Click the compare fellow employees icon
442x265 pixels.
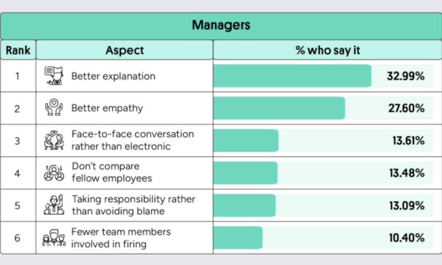[54, 173]
